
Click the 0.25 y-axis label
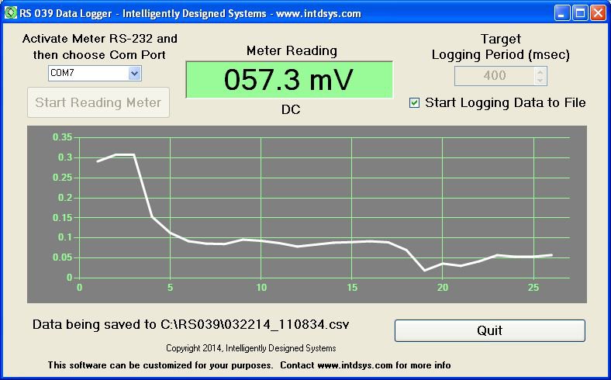(62, 178)
